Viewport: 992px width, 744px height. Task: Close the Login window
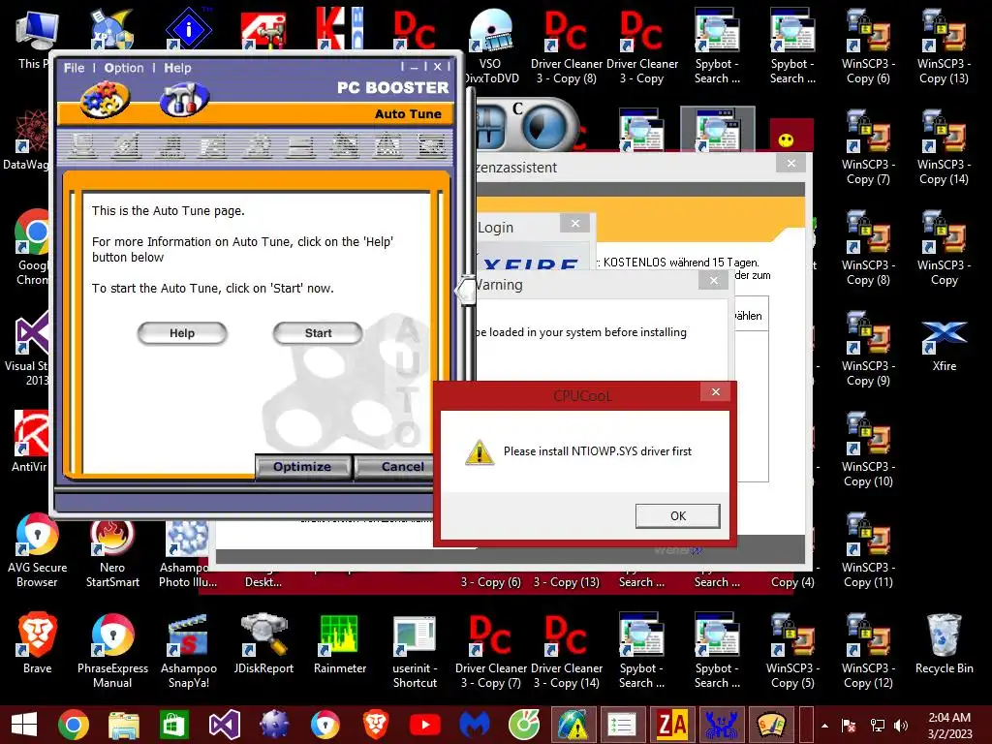(575, 224)
